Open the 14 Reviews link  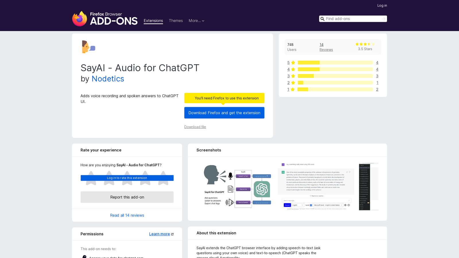click(x=326, y=47)
